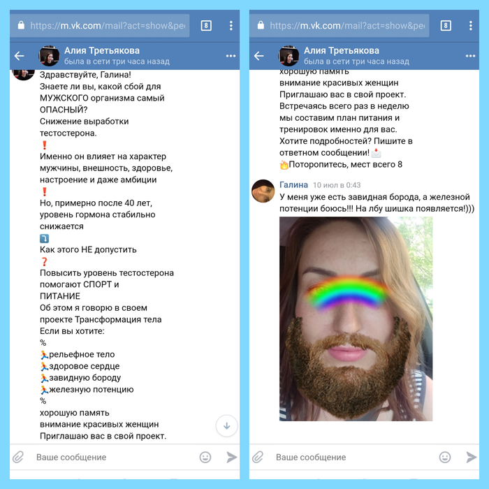Click paperclip attach icon in left chat
The height and width of the screenshot is (489, 489).
18,457
